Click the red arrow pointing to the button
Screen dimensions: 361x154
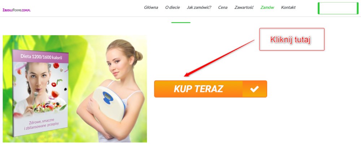point(219,58)
